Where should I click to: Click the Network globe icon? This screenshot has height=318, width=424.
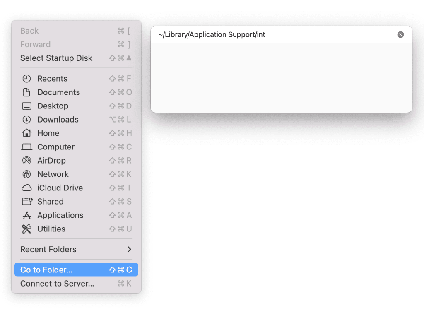[x=26, y=174]
